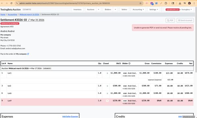
Task: View site information icon in the address bar
Action: coord(17,3)
